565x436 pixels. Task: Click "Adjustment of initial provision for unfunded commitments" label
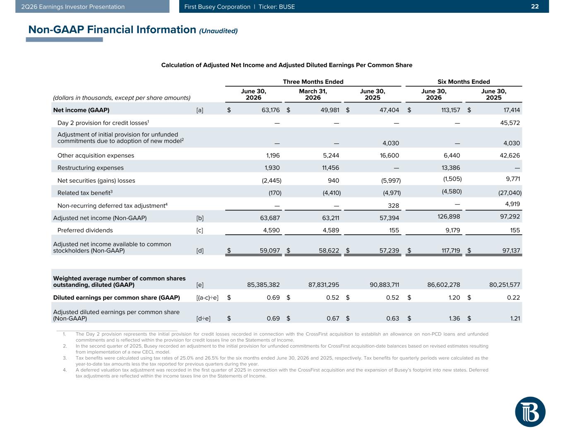point(120,138)
